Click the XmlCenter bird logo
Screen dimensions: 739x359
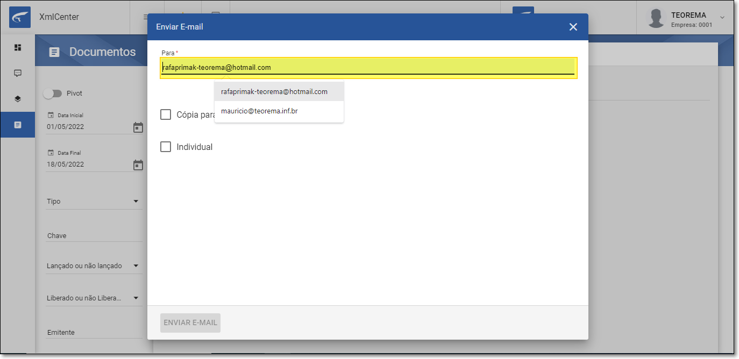point(20,17)
